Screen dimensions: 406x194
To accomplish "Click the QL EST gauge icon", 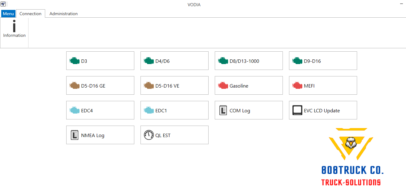I will click(x=149, y=135).
